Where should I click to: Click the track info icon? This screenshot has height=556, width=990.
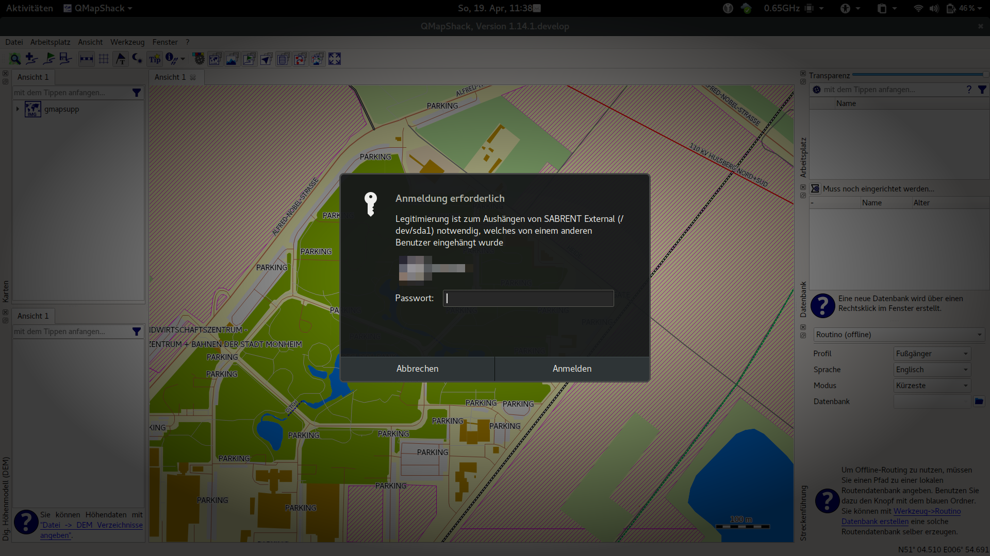pos(171,59)
